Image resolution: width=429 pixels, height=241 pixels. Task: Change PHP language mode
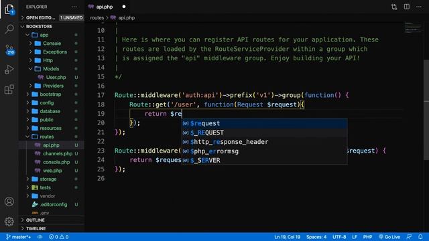(x=367, y=237)
